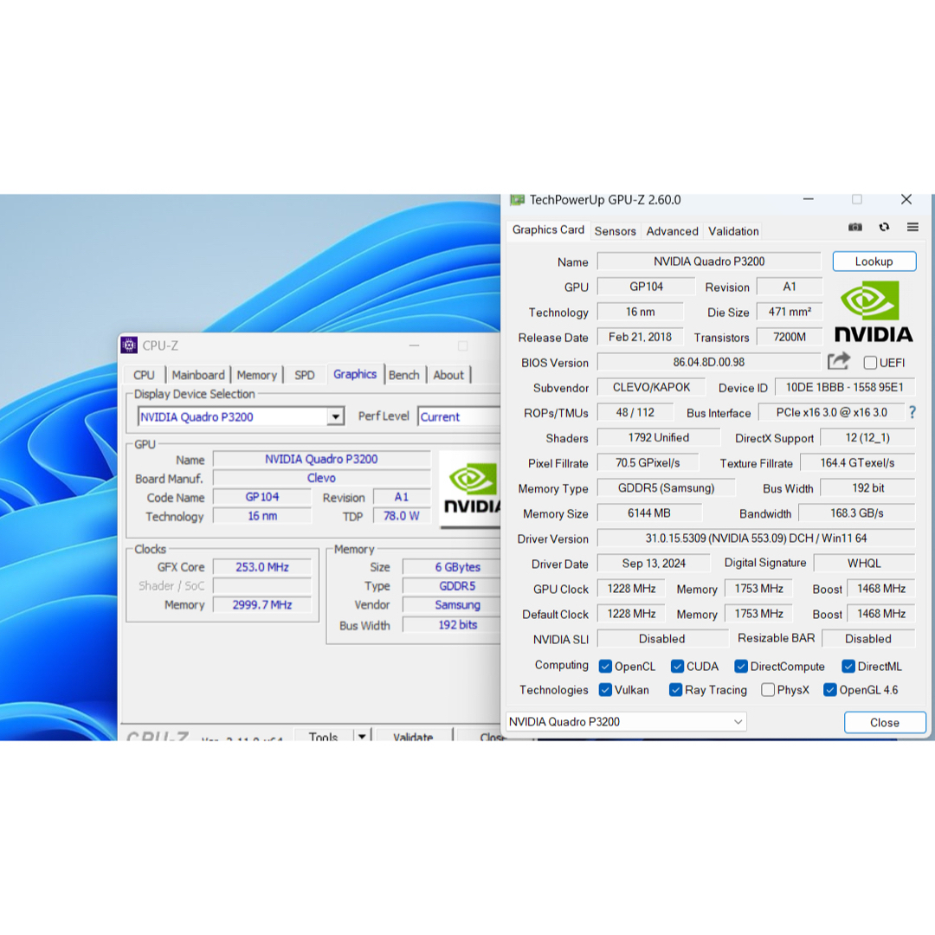Take a GPU-Z screenshot with camera icon
935x935 pixels.
pyautogui.click(x=855, y=227)
